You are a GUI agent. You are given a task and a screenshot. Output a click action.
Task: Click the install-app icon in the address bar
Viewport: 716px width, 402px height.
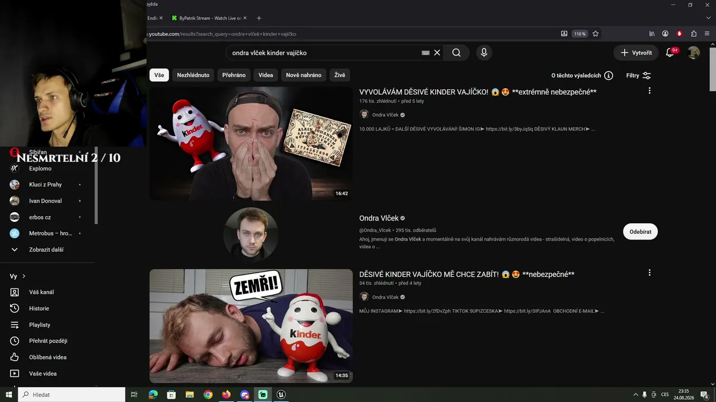tap(564, 33)
